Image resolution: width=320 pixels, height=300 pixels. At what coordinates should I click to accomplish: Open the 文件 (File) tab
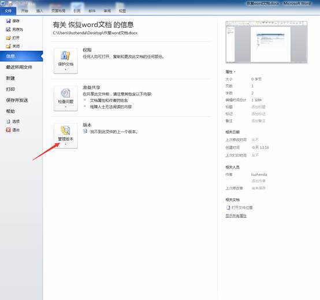click(8, 11)
